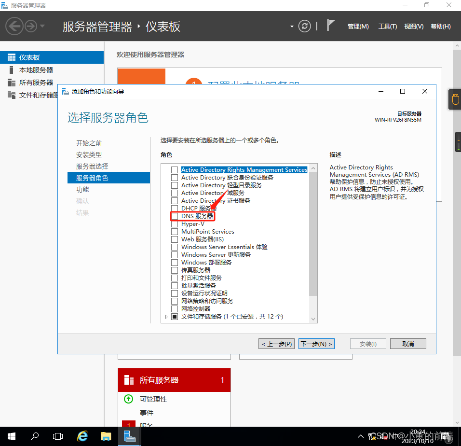Check 网络策略和访问服务 role
This screenshot has width=461, height=446.
[x=175, y=301]
